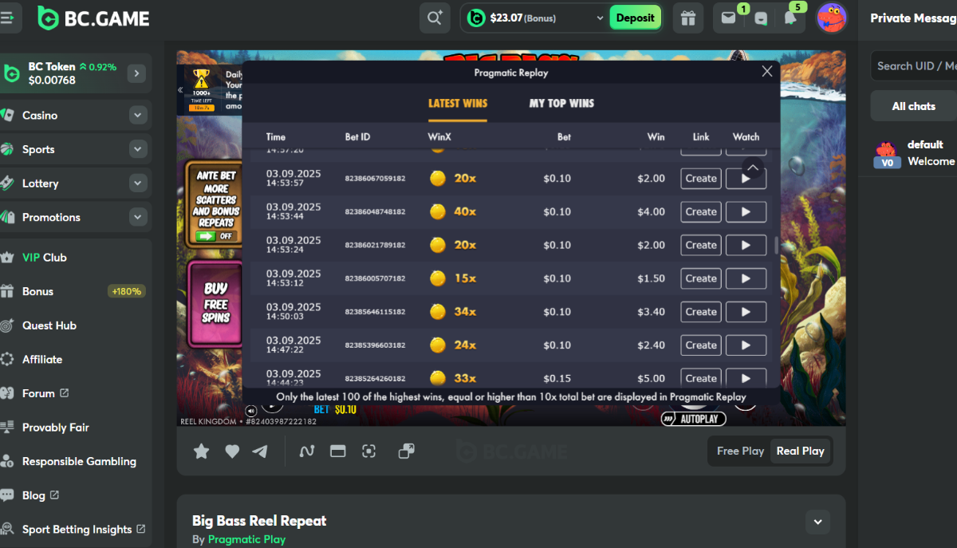Click Autoplay button in game

point(692,418)
